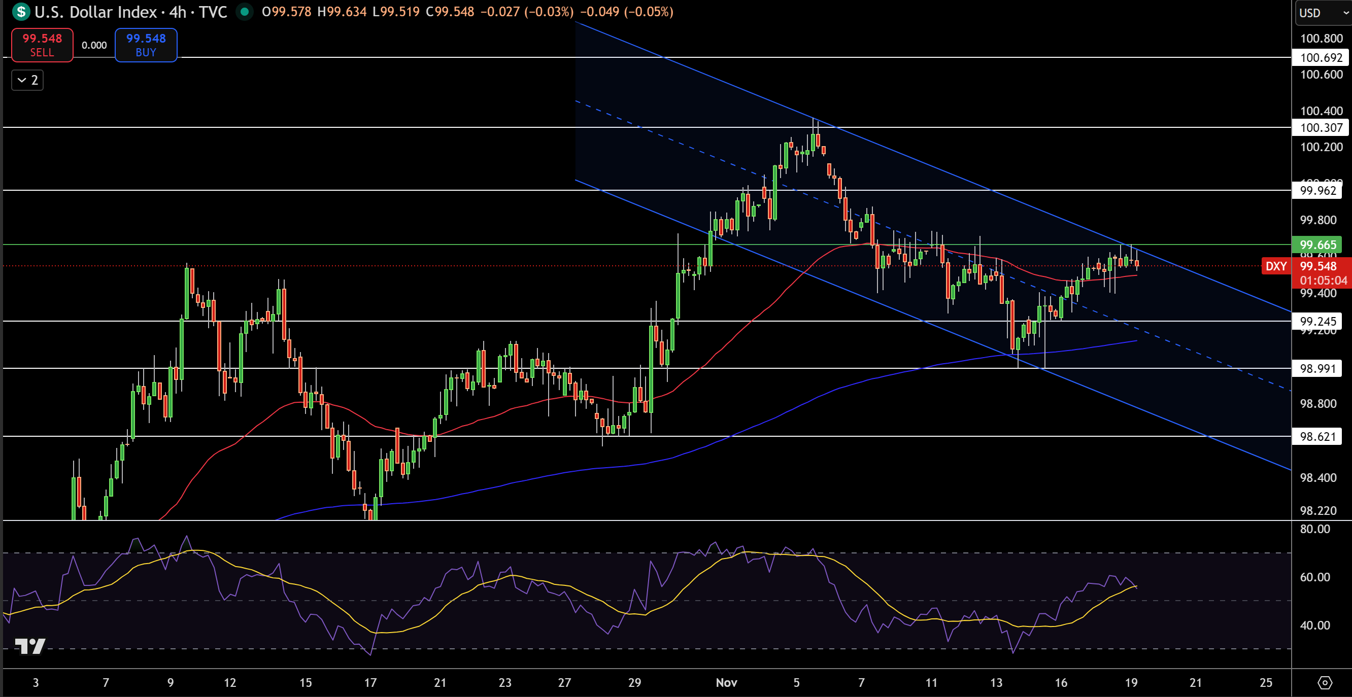Click the 98.621 support level label
The height and width of the screenshot is (697, 1352).
click(x=1321, y=436)
